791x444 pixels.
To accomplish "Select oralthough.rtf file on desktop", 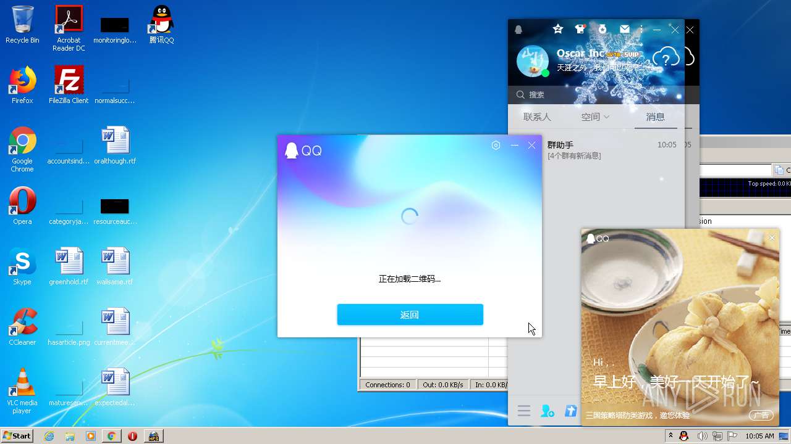I will coord(115,146).
